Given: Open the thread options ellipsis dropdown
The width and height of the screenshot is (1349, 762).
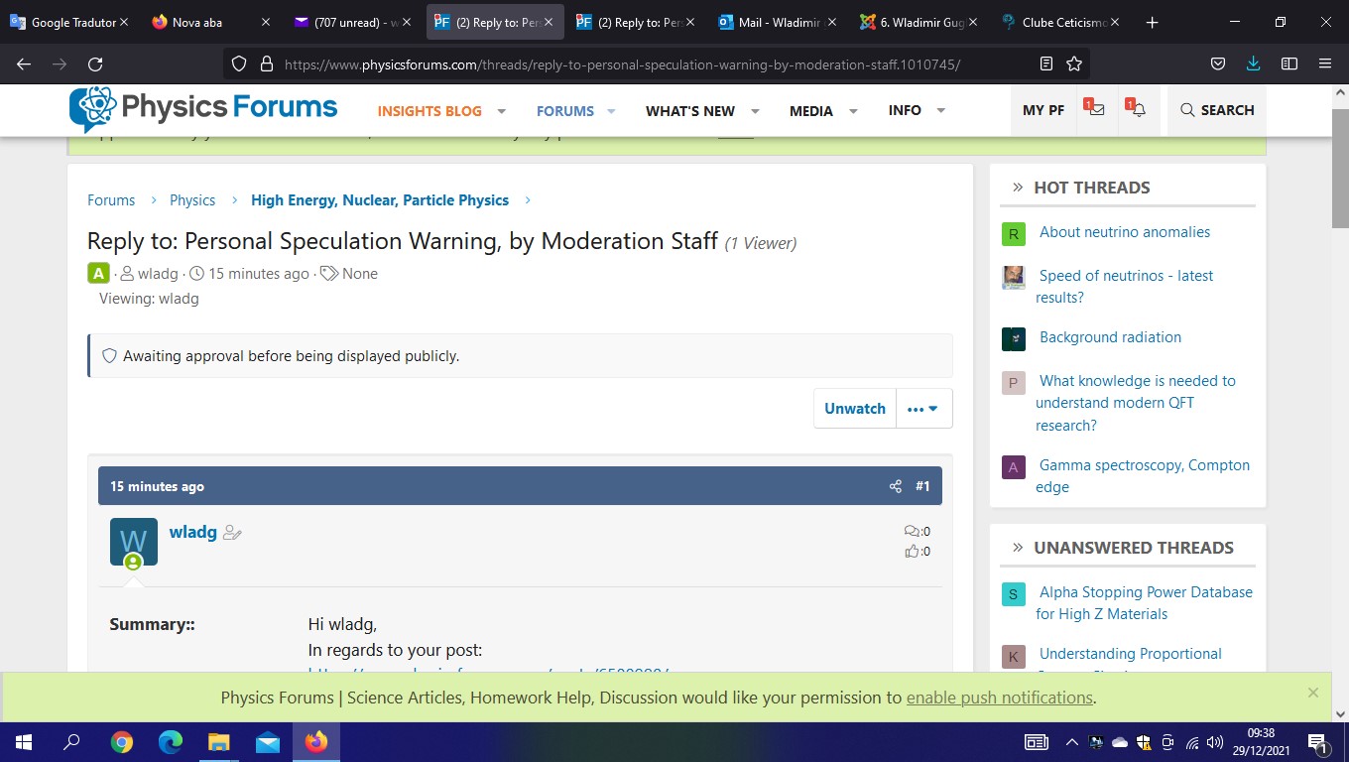Looking at the screenshot, I should [922, 409].
